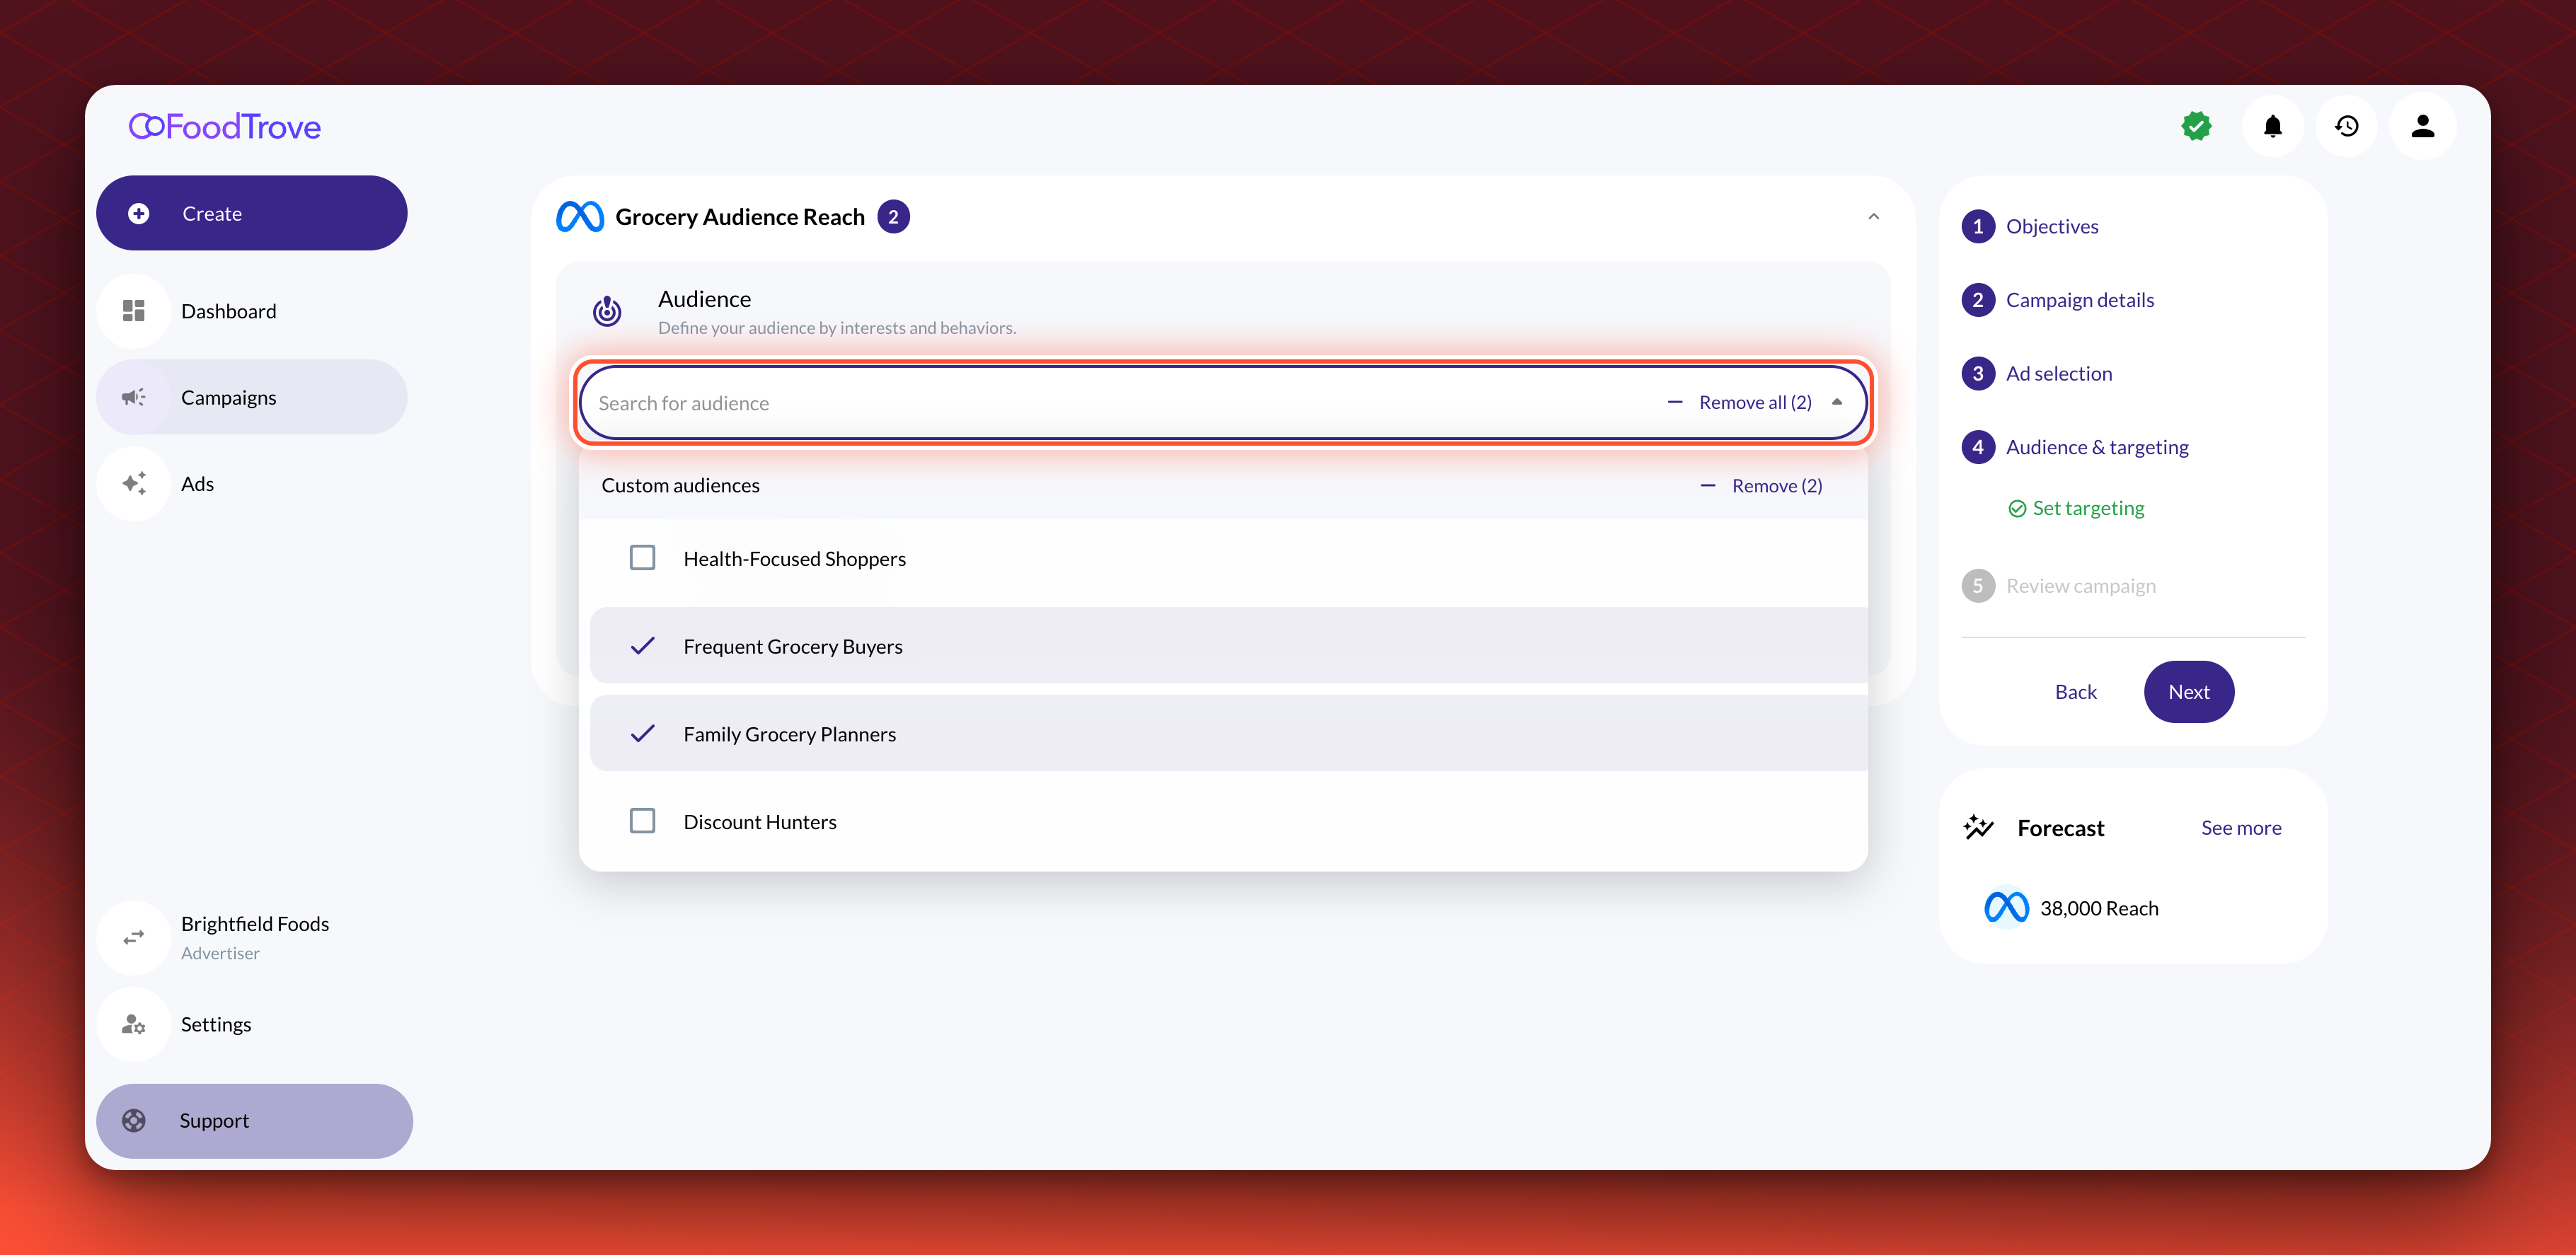This screenshot has width=2576, height=1255.
Task: Open the user profile icon
Action: tap(2422, 126)
